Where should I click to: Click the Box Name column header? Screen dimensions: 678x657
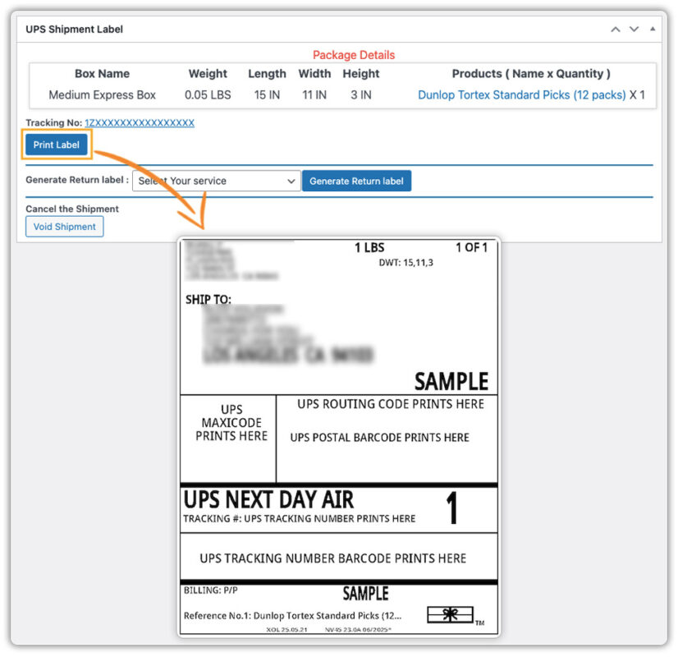point(102,74)
